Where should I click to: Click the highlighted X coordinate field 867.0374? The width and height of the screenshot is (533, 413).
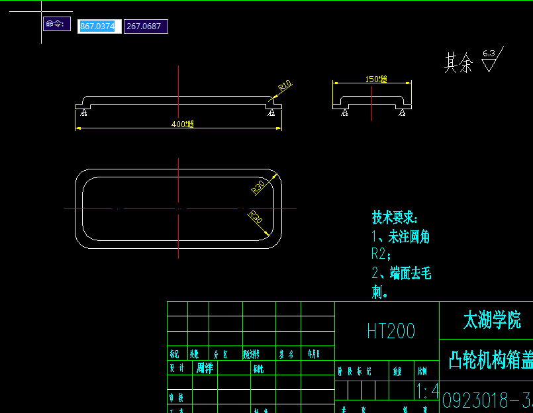tap(99, 26)
